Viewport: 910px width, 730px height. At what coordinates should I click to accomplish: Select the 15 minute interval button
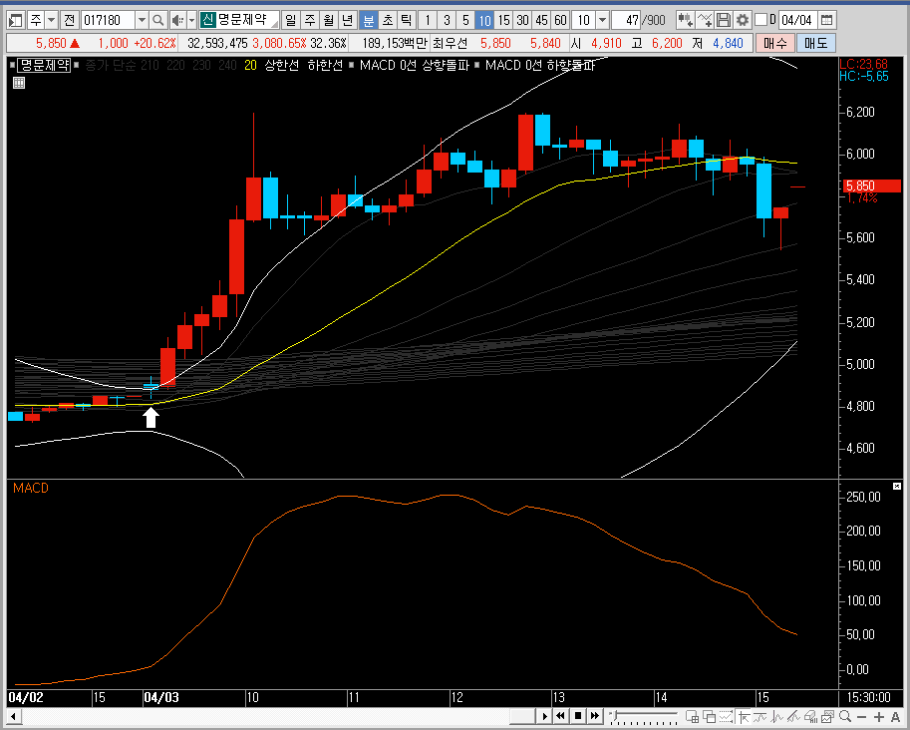(x=503, y=20)
